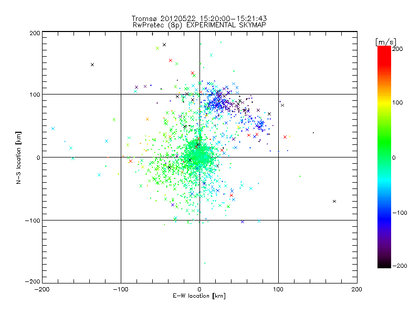This screenshot has width=420, height=315.
Task: Click the E-W axis tick label '200'
Action: click(357, 289)
